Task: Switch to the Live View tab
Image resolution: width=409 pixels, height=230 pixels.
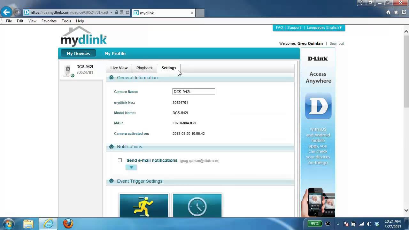Action: (x=119, y=68)
